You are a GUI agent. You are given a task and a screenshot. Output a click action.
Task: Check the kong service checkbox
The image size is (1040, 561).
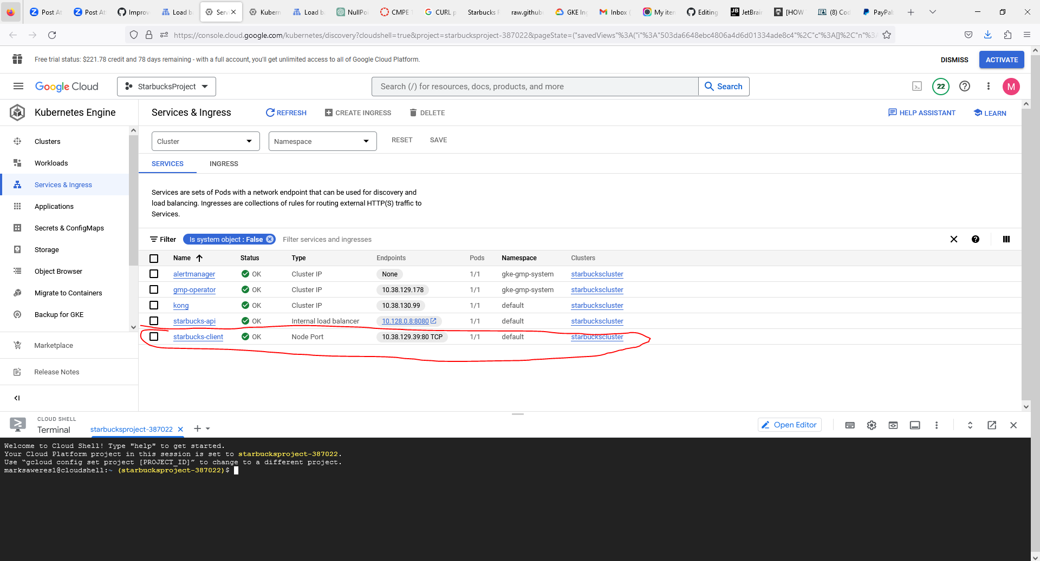point(154,305)
